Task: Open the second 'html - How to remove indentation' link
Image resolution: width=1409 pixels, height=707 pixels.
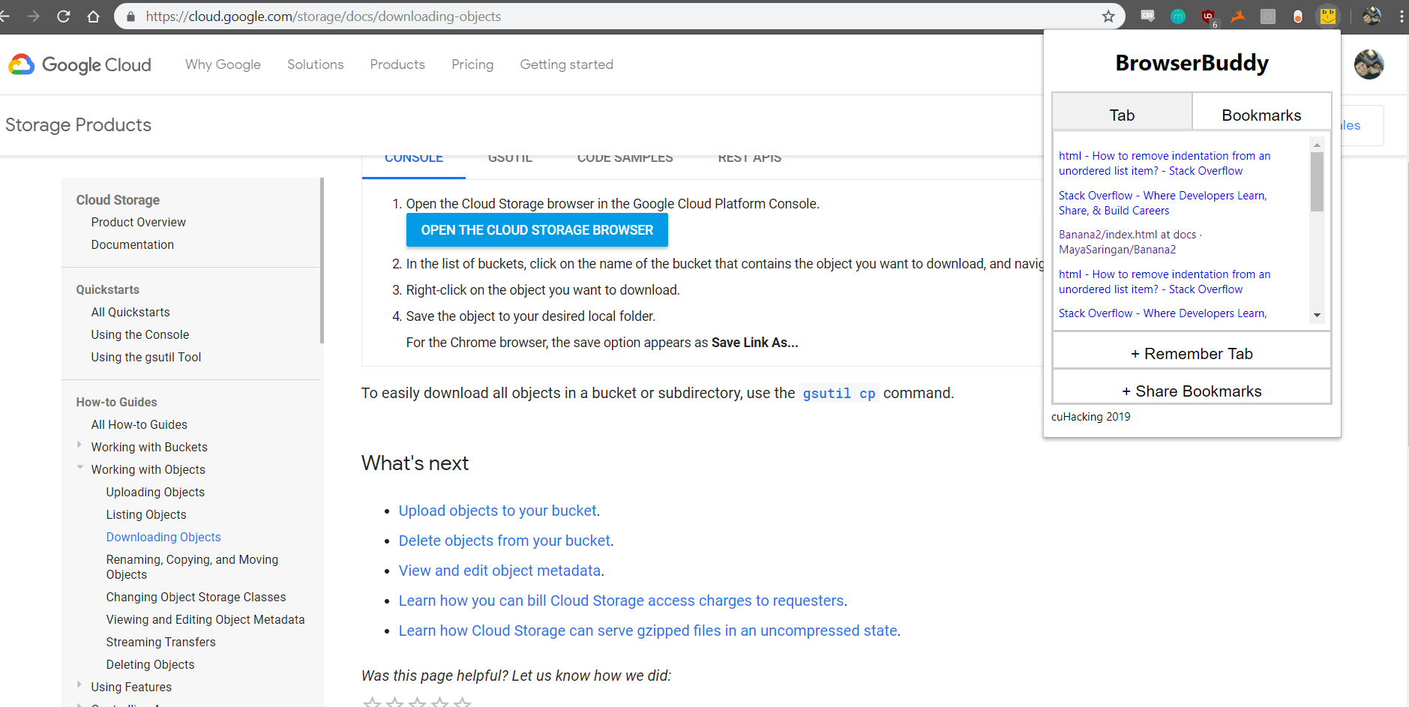Action: (1165, 282)
